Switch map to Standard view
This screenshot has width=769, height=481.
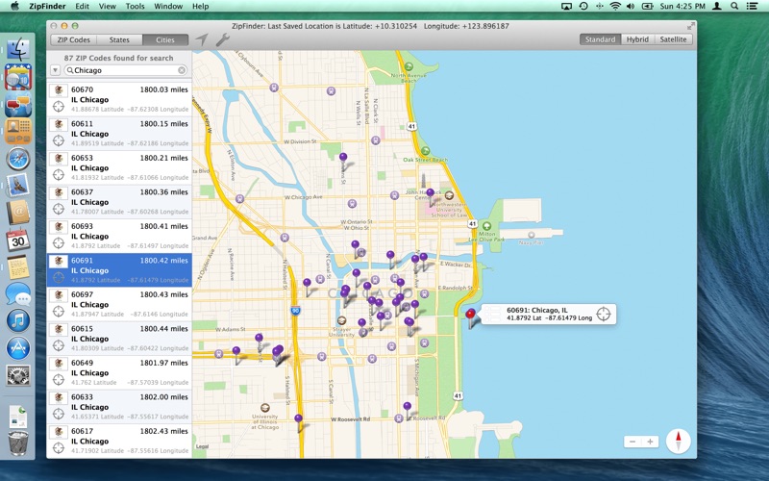click(600, 39)
